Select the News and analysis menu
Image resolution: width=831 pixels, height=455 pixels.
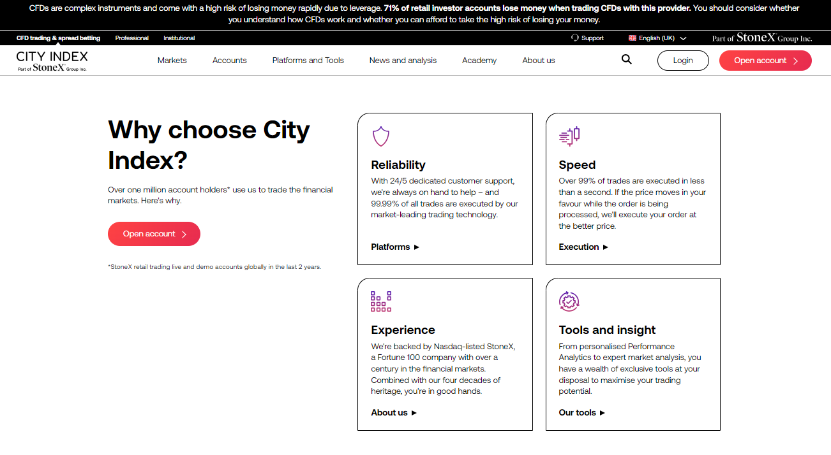[x=403, y=60]
